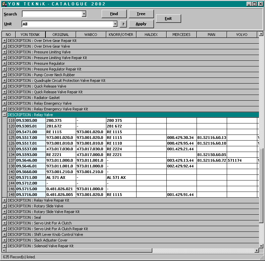
Task: Click the horizontal scrollbar thumb
Action: [79, 250]
